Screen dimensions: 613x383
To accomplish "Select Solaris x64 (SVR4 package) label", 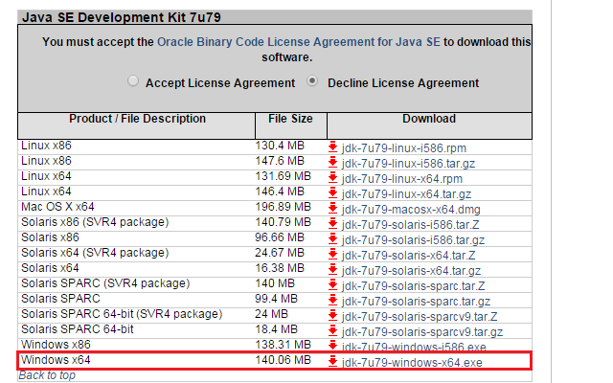I will pos(95,253).
